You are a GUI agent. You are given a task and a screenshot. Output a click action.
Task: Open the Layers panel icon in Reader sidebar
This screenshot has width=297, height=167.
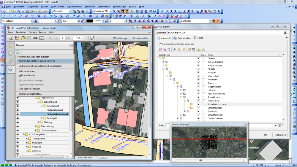[10, 69]
